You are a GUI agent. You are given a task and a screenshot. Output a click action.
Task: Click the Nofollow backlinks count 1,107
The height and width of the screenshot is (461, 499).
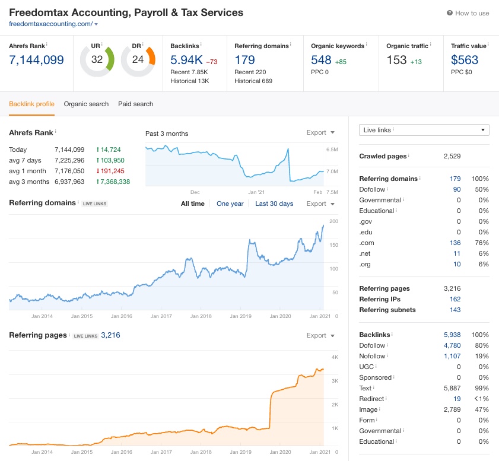452,356
